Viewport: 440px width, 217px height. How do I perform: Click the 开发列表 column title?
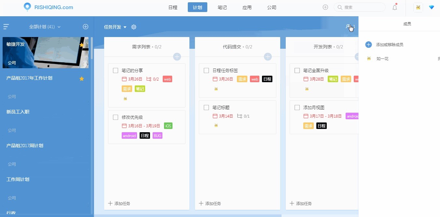323,47
